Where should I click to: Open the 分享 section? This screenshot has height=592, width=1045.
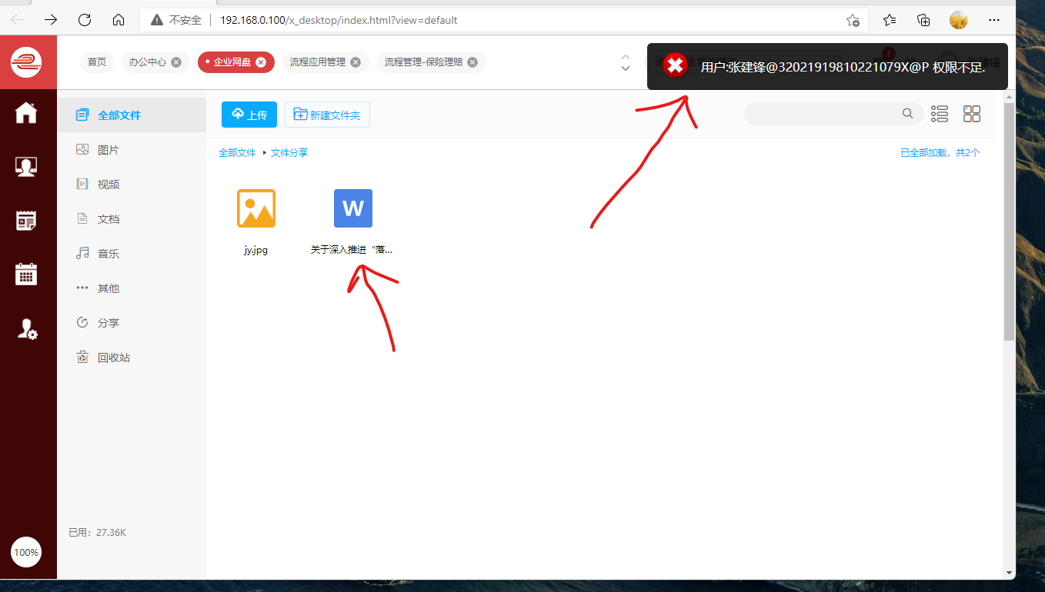(x=132, y=323)
